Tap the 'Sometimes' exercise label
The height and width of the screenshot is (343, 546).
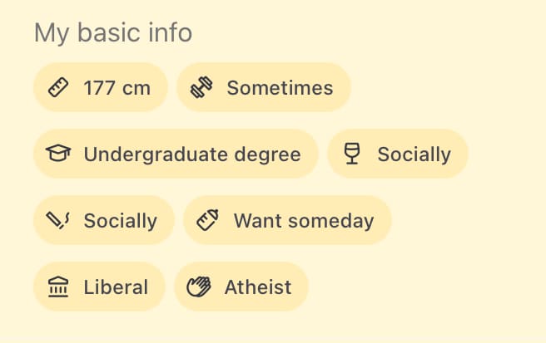(x=280, y=87)
